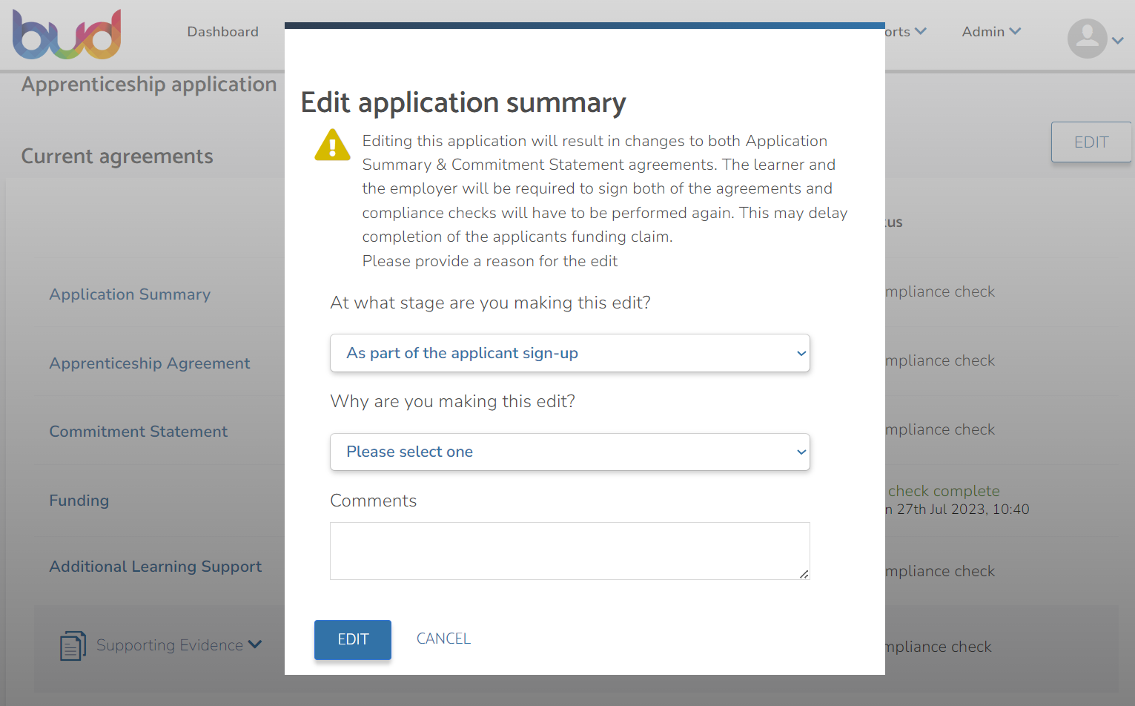The width and height of the screenshot is (1135, 706).
Task: Click the user avatar icon
Action: coord(1087,39)
